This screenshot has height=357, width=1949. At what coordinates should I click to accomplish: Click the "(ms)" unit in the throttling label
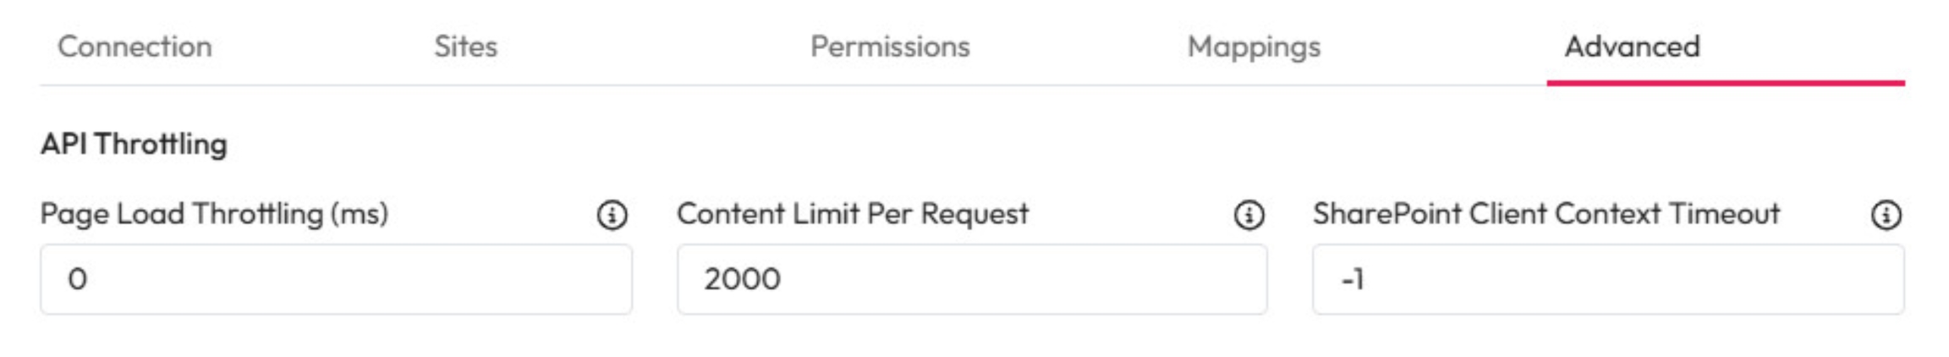360,214
